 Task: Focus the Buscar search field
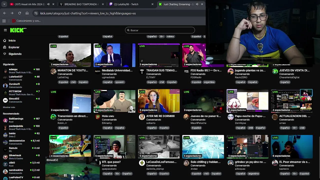(x=160, y=30)
